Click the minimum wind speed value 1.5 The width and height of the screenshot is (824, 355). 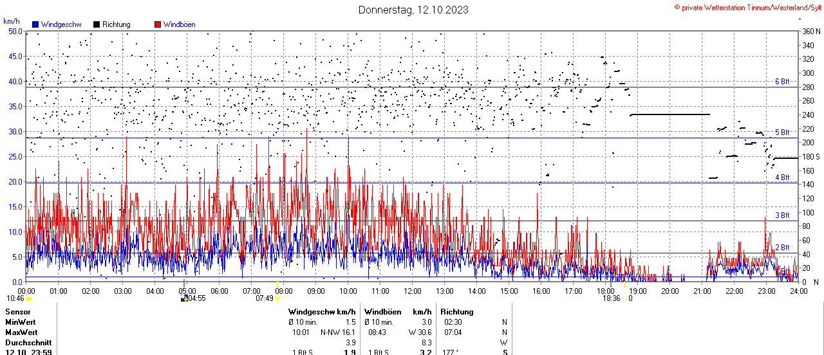pyautogui.click(x=350, y=322)
